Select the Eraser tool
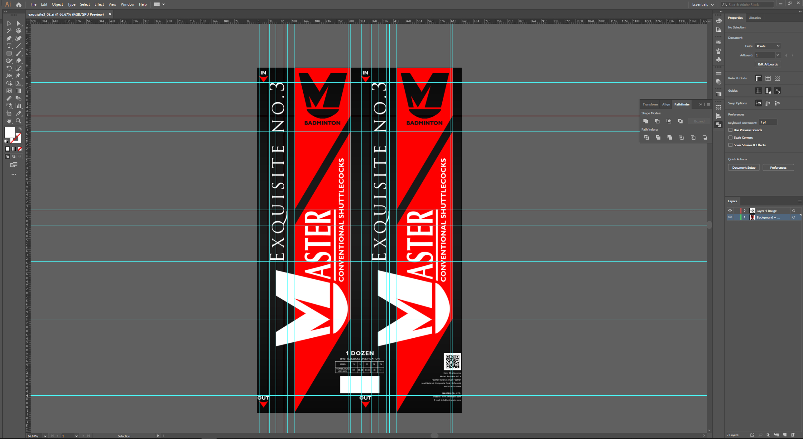 tap(19, 61)
